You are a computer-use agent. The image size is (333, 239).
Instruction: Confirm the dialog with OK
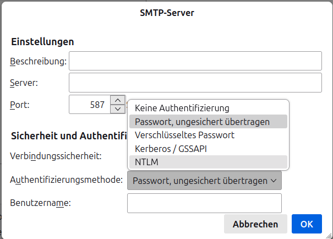(x=307, y=224)
